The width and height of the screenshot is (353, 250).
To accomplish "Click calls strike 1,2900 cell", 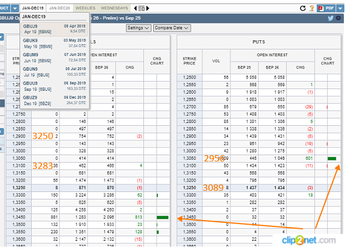I will click(19, 136).
